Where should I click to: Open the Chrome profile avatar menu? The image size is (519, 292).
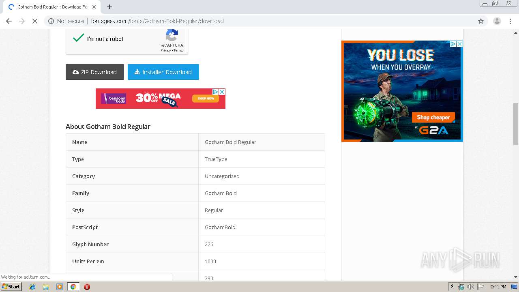pyautogui.click(x=497, y=21)
